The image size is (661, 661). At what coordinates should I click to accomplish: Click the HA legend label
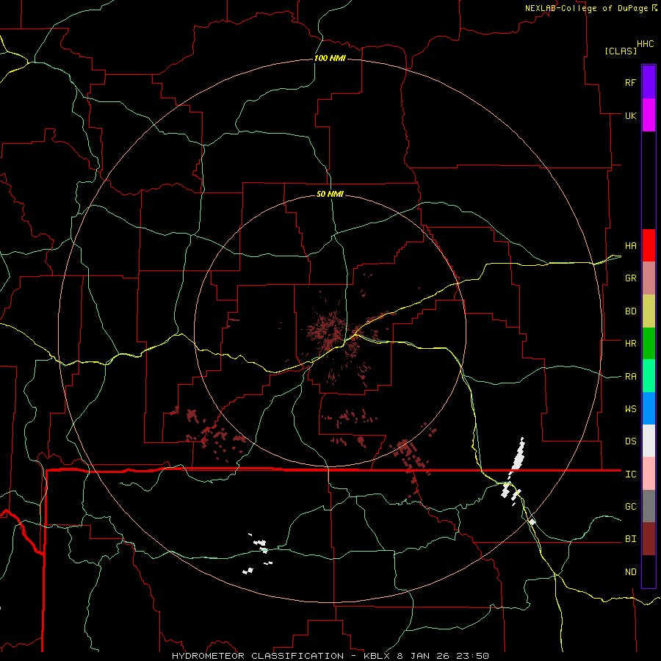click(x=630, y=245)
